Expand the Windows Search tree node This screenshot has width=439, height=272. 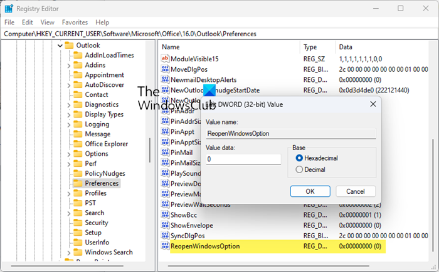69,253
